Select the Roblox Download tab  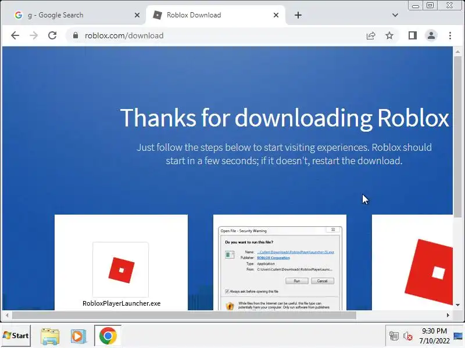pyautogui.click(x=216, y=15)
